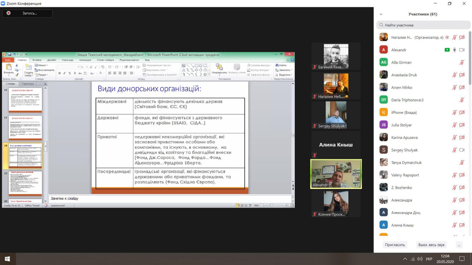The width and height of the screenshot is (472, 265).
Task: Click underline Ч icon in PowerPoint ribbon
Action: point(70,73)
